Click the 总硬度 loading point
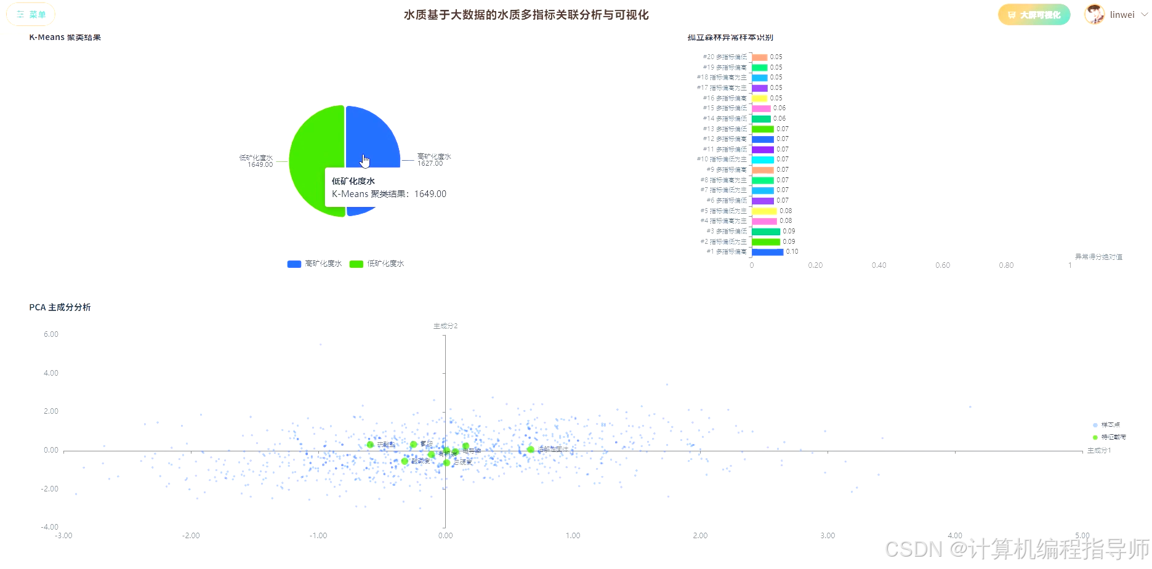The height and width of the screenshot is (569, 1152). click(x=446, y=462)
